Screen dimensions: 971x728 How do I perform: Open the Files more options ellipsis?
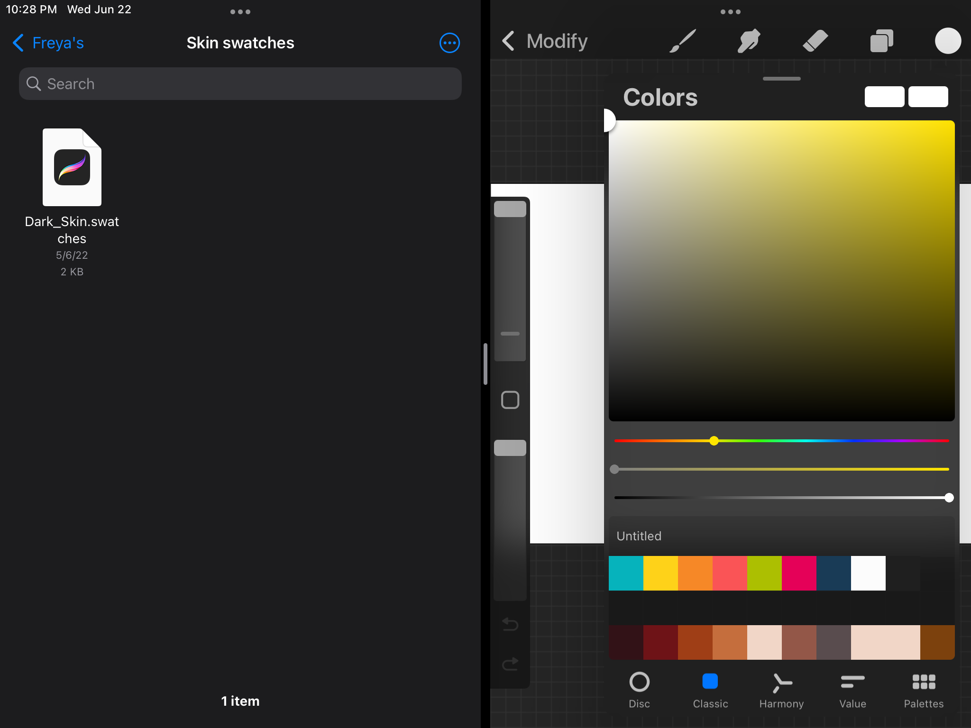[449, 43]
